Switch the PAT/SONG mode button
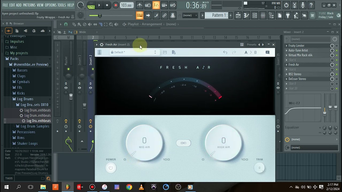The width and height of the screenshot is (342, 192). [x=91, y=5]
